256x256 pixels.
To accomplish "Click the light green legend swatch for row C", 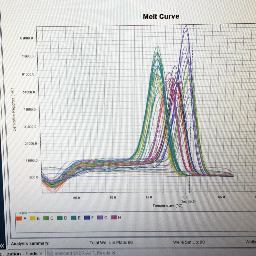I will 46,218.
